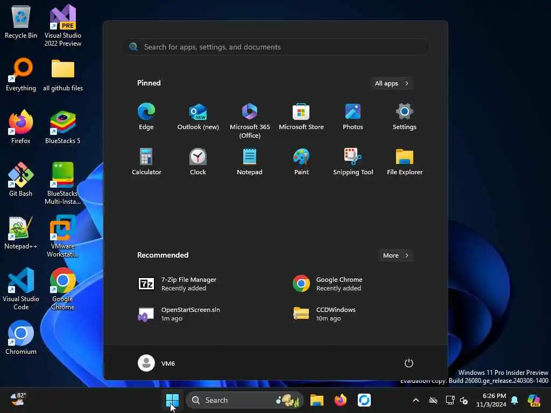Open Notepad from pinned apps
551x413 pixels.
coord(250,161)
